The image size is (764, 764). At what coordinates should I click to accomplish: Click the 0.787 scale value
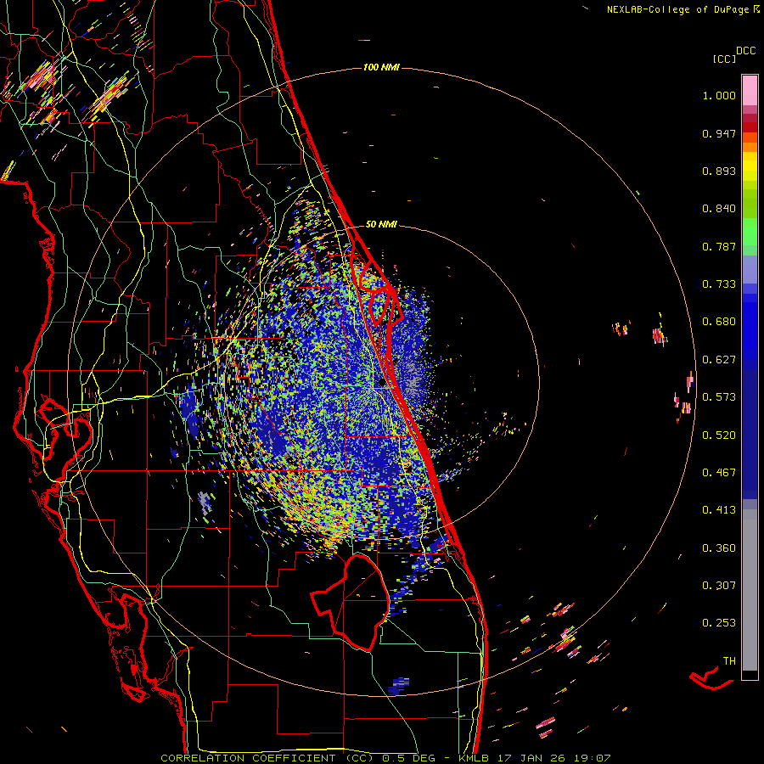(719, 246)
